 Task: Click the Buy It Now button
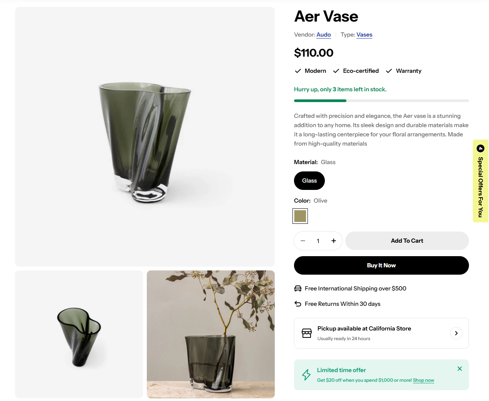point(381,265)
